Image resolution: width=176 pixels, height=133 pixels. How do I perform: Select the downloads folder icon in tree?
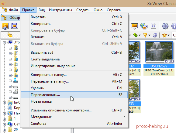click(x=16, y=59)
